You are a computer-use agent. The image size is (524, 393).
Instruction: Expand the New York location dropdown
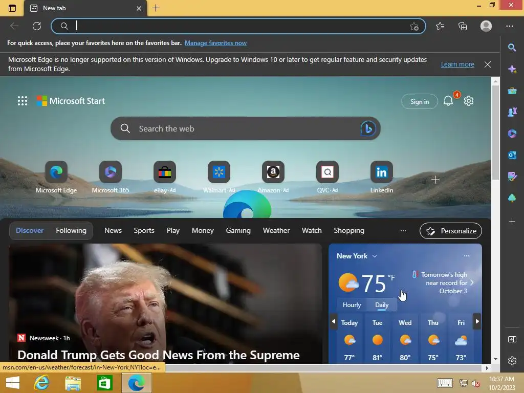pos(375,256)
